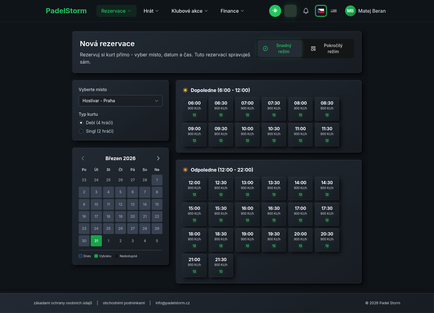Select March 15 in the calendar
Screen dimensions: 434x313
157,204
